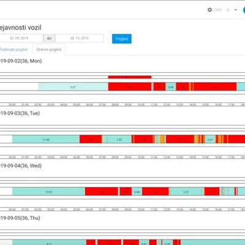Click the 'do' separator between dates
Image resolution: width=245 pixels, height=245 pixels.
(x=49, y=38)
